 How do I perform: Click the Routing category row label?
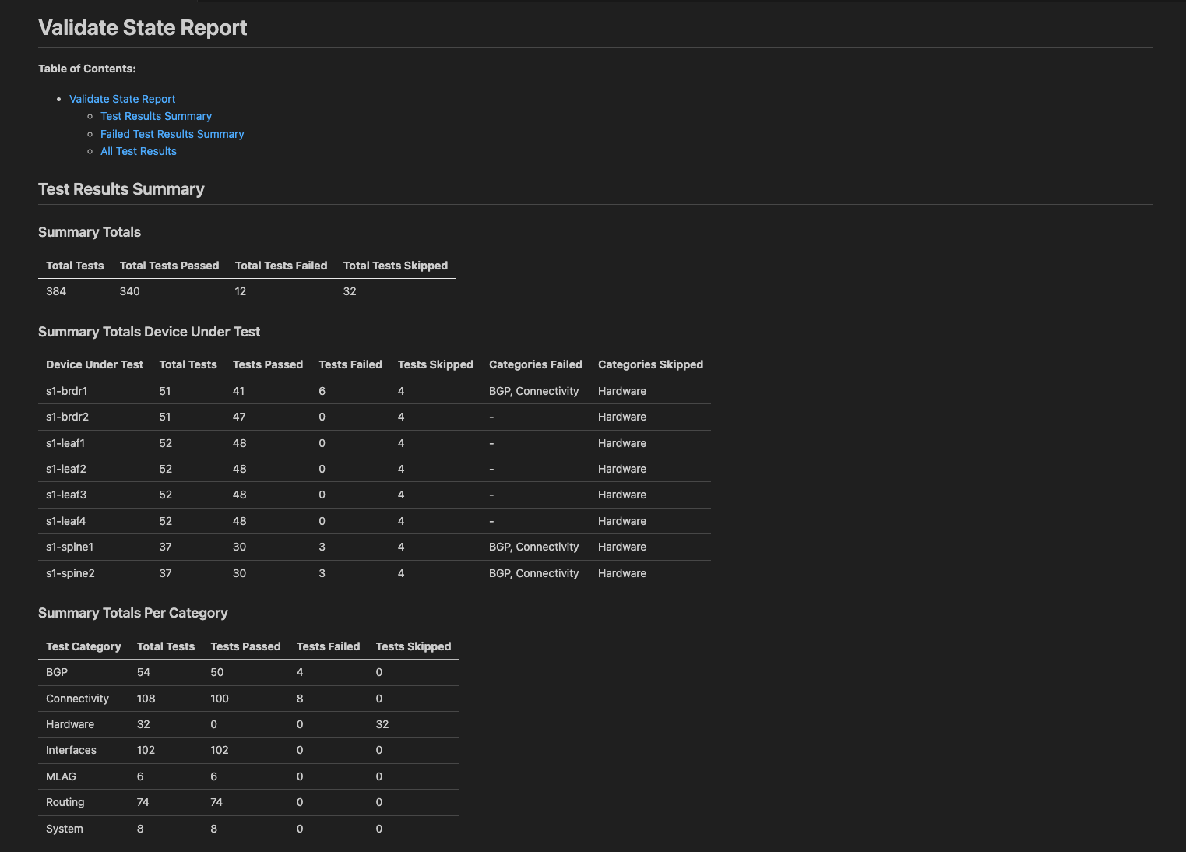pyautogui.click(x=65, y=802)
